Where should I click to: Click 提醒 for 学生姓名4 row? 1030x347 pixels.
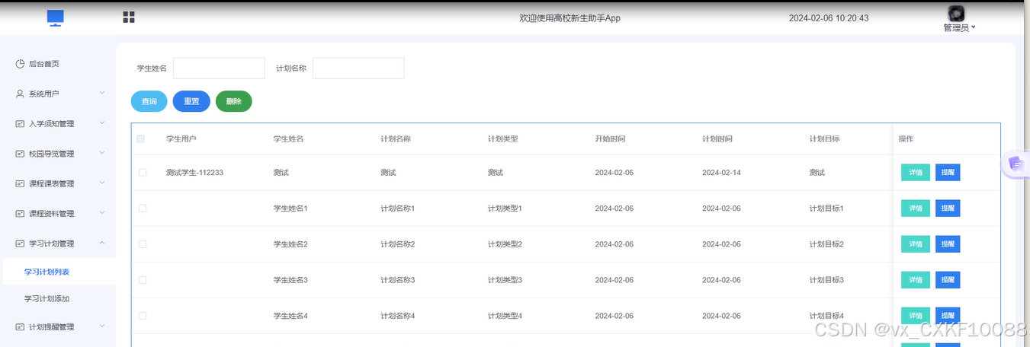pos(948,316)
